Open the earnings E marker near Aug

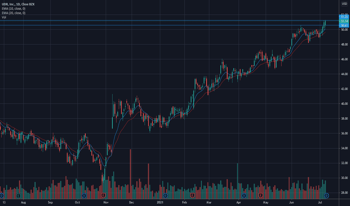click(x=18, y=196)
